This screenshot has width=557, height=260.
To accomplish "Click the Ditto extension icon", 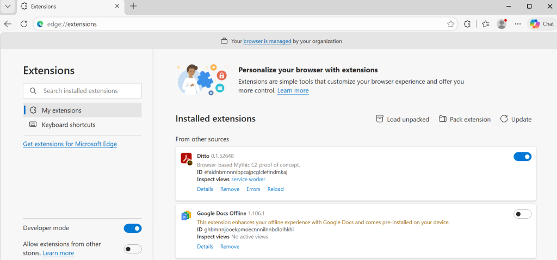I will (187, 159).
